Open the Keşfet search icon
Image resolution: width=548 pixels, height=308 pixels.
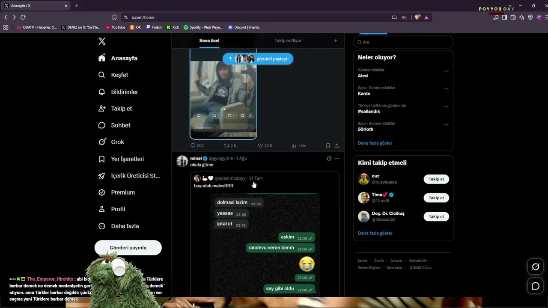[101, 75]
